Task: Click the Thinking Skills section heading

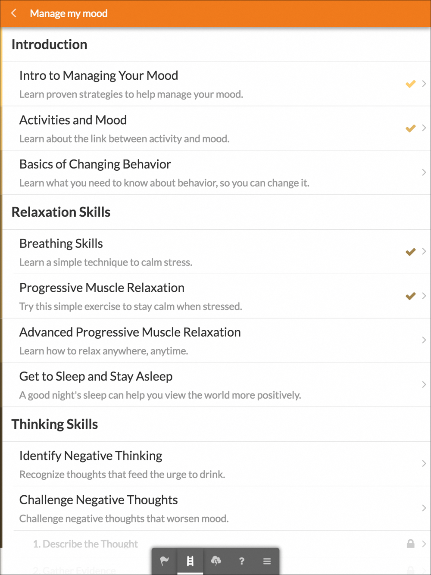Action: pos(55,424)
